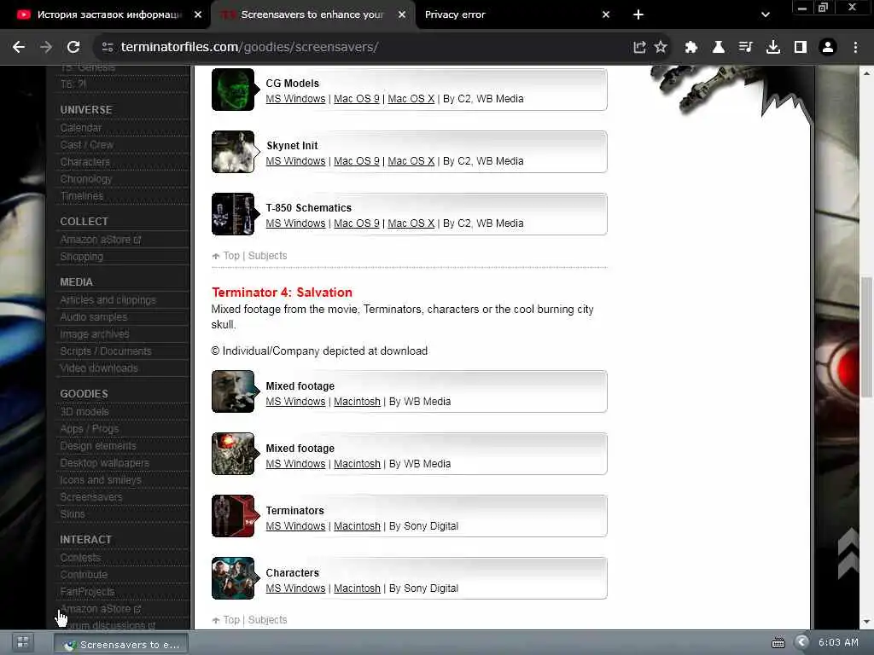Switch to the Privacy error tab
The height and width of the screenshot is (655, 874).
[455, 15]
